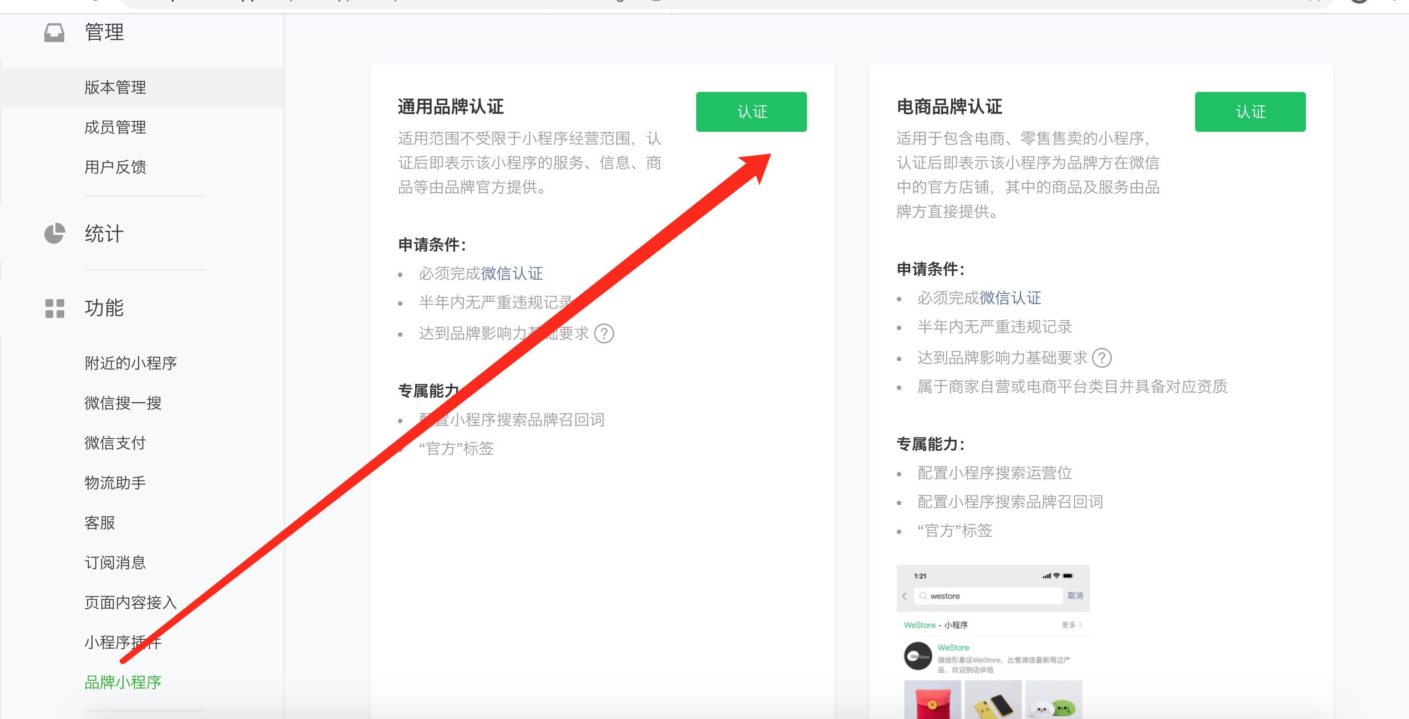Select 品牌小程序 menu item

click(x=123, y=682)
